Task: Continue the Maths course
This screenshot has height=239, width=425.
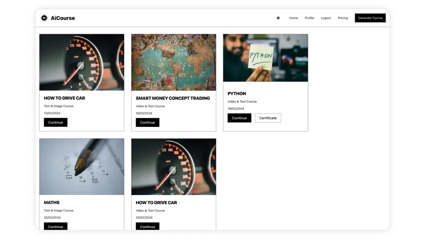Action: click(55, 226)
